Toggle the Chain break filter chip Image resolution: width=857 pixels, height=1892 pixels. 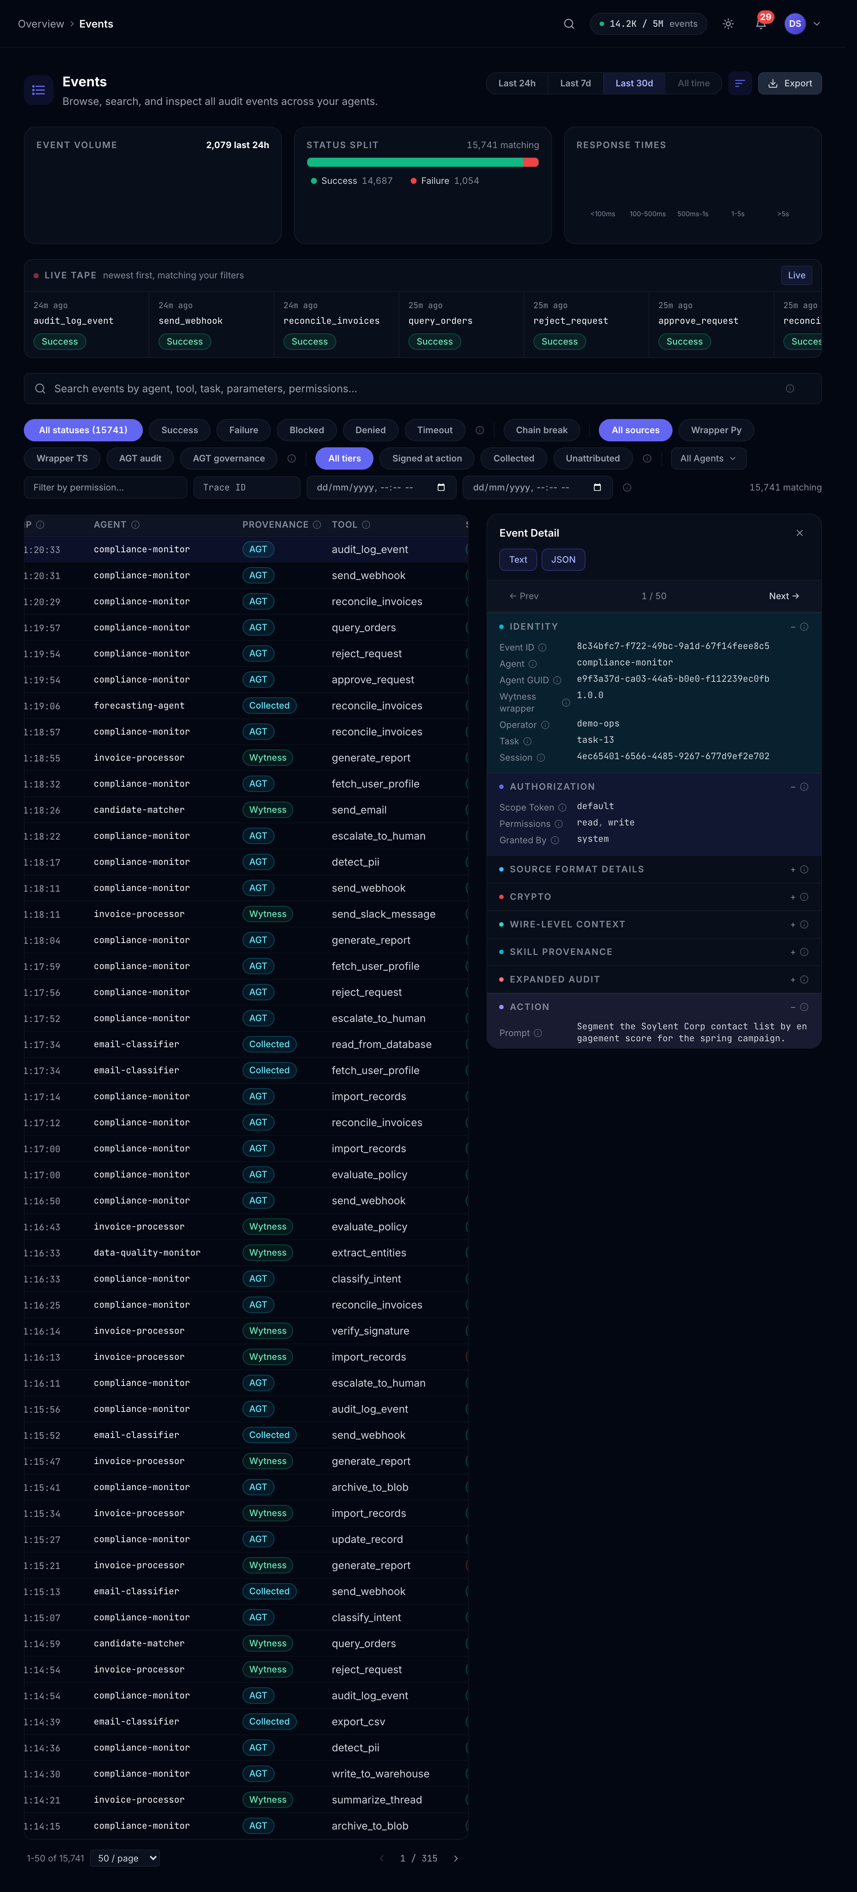pos(541,431)
